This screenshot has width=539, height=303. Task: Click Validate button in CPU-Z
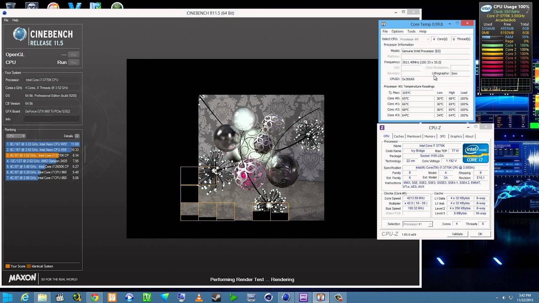pyautogui.click(x=457, y=234)
